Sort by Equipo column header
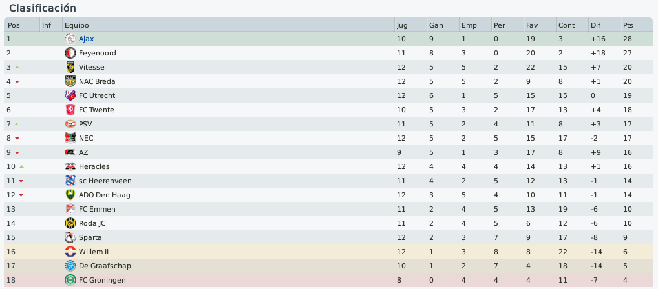 [228, 25]
